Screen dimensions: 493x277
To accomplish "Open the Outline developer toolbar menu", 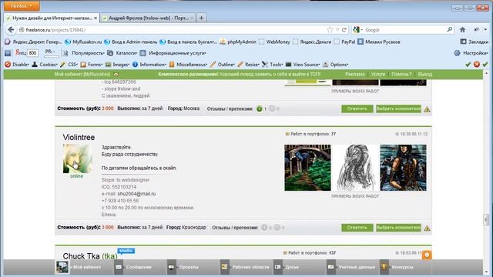I will pos(223,65).
